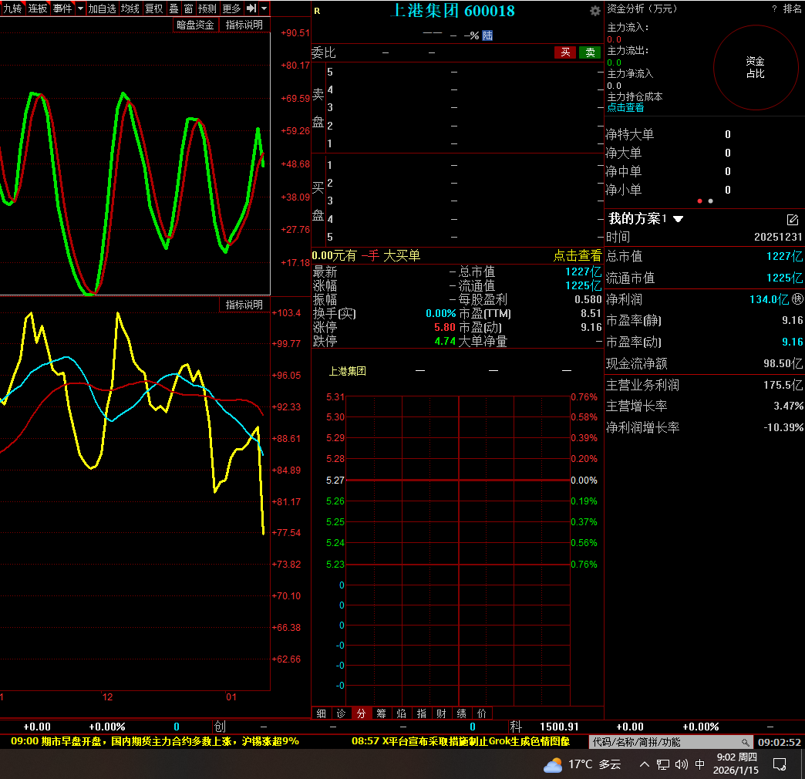
Task: Click the red 买 buy button
Action: point(565,52)
